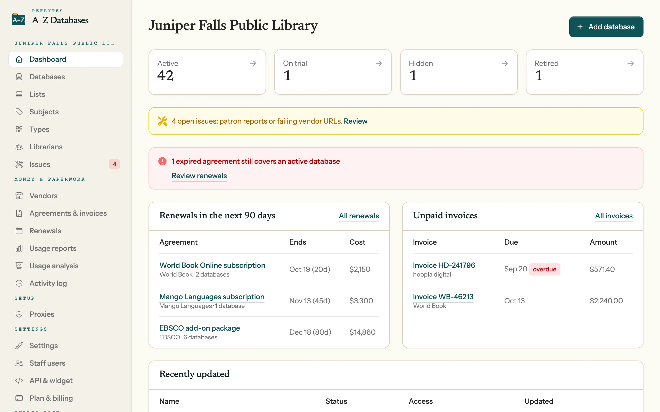
Task: Click the Renewals calendar icon
Action: tap(19, 231)
